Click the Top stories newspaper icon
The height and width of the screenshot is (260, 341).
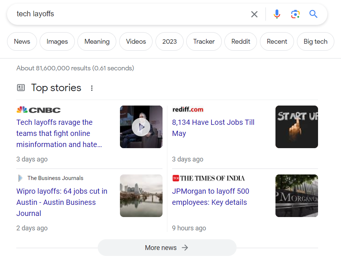click(x=21, y=88)
